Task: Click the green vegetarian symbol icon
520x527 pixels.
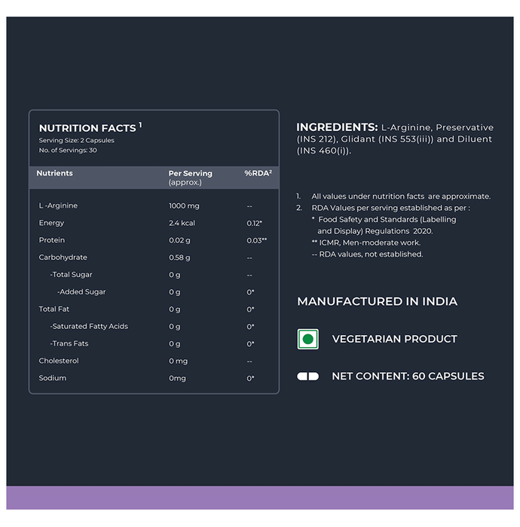Action: (x=307, y=339)
